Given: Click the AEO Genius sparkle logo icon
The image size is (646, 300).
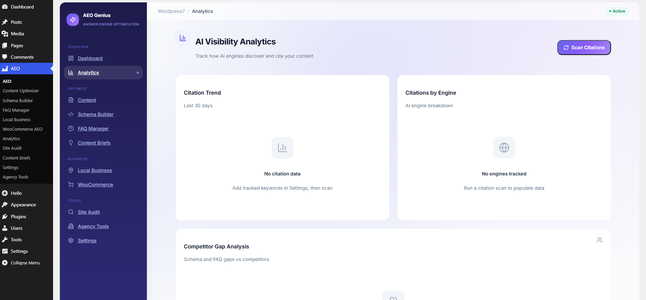Looking at the screenshot, I should 73,20.
